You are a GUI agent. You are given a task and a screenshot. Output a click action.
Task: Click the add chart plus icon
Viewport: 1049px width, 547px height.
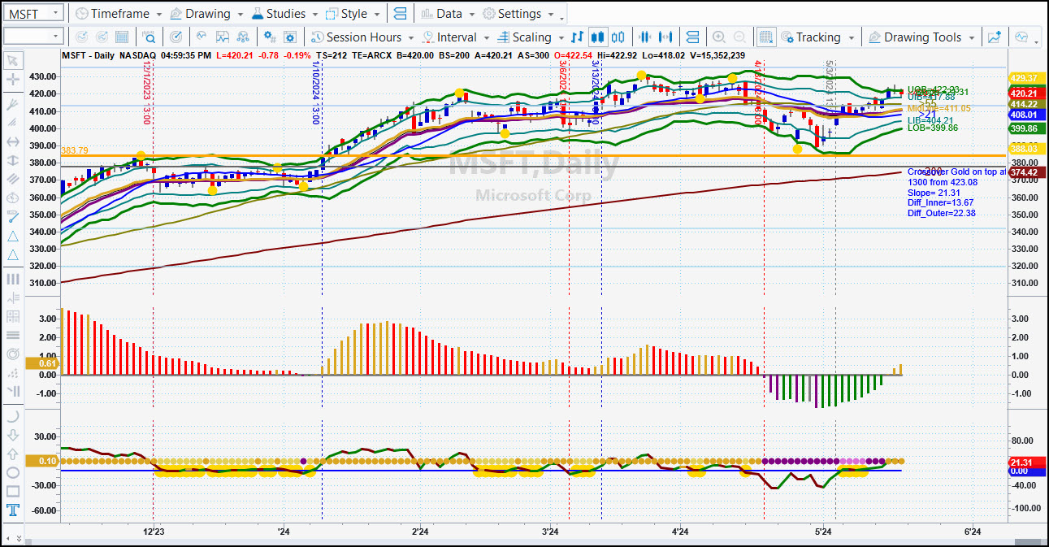click(x=995, y=37)
